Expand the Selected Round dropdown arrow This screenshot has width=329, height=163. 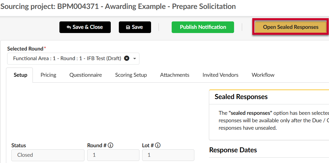pos(135,59)
